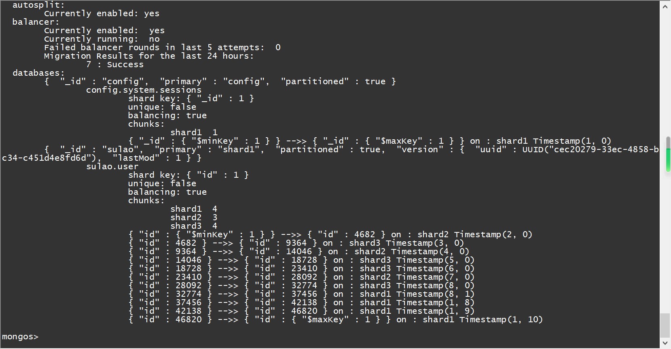Click the "balancer:" heading text
The height and width of the screenshot is (349, 671).
tap(36, 22)
